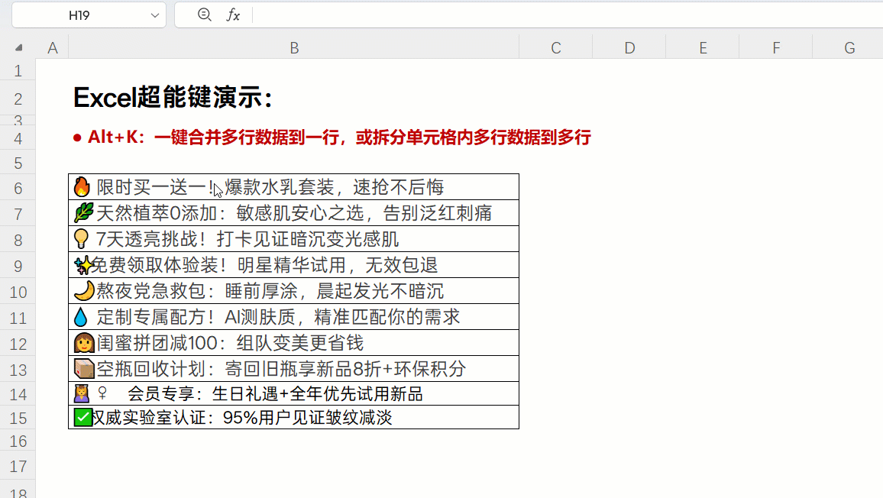Click the light bulb emoji in row 8

[81, 239]
